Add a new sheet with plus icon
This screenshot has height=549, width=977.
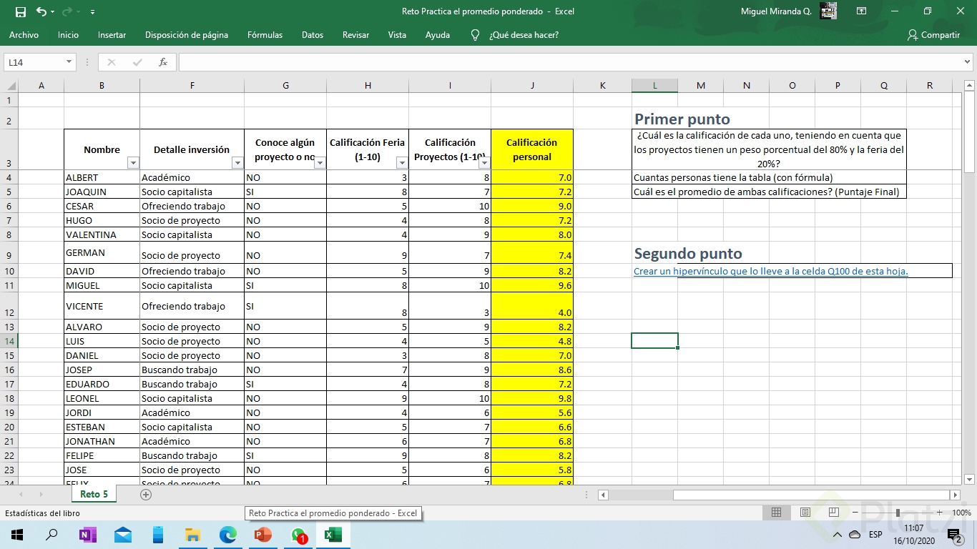pos(146,494)
